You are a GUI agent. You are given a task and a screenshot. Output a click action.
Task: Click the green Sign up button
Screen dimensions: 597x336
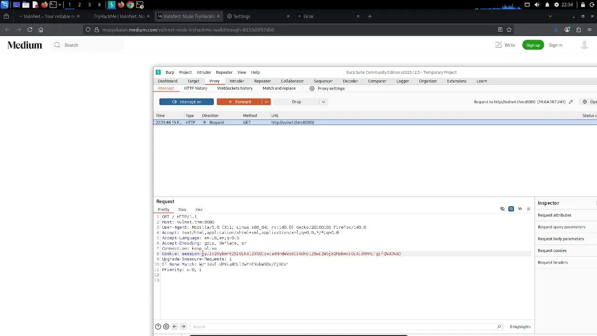[533, 45]
